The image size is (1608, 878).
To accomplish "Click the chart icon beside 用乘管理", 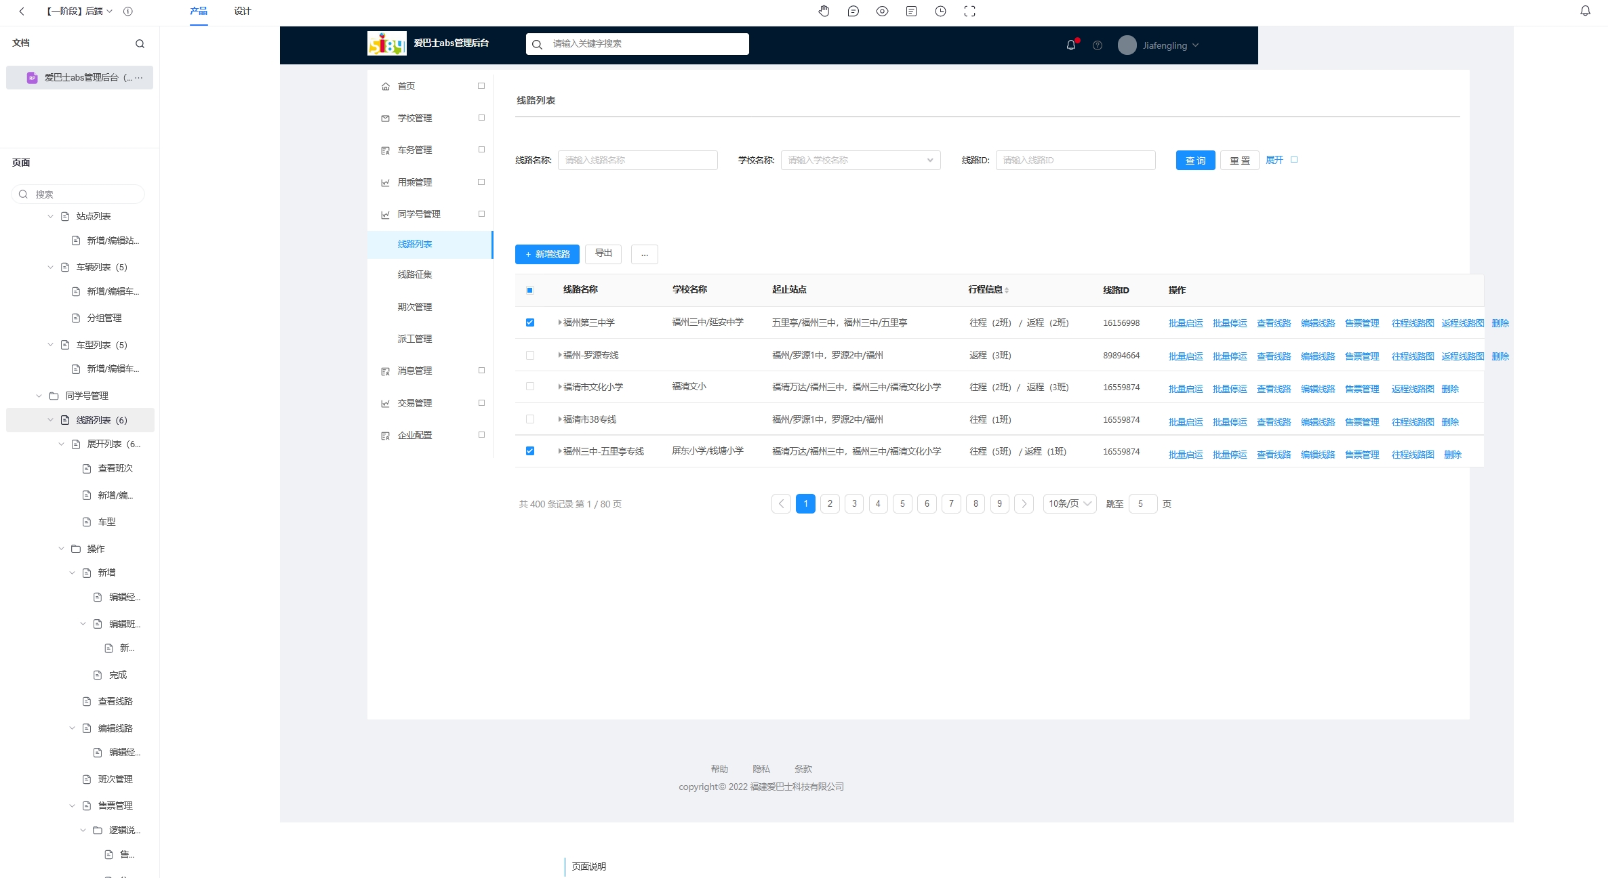I will click(x=386, y=182).
